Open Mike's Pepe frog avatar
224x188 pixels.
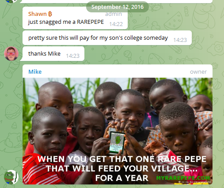(x=11, y=177)
